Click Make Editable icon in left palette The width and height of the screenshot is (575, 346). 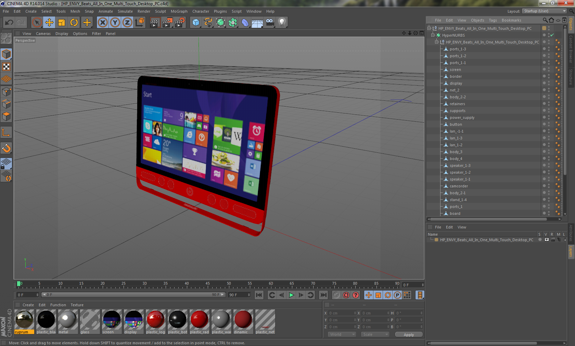point(6,38)
